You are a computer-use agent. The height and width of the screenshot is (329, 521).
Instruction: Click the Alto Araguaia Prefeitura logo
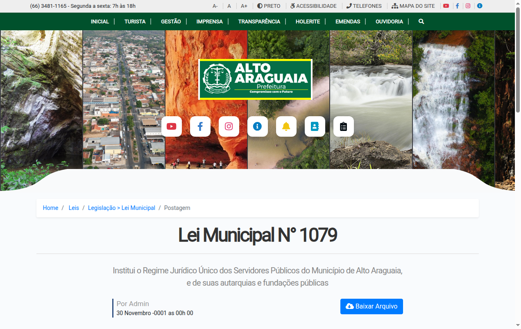pyautogui.click(x=256, y=79)
